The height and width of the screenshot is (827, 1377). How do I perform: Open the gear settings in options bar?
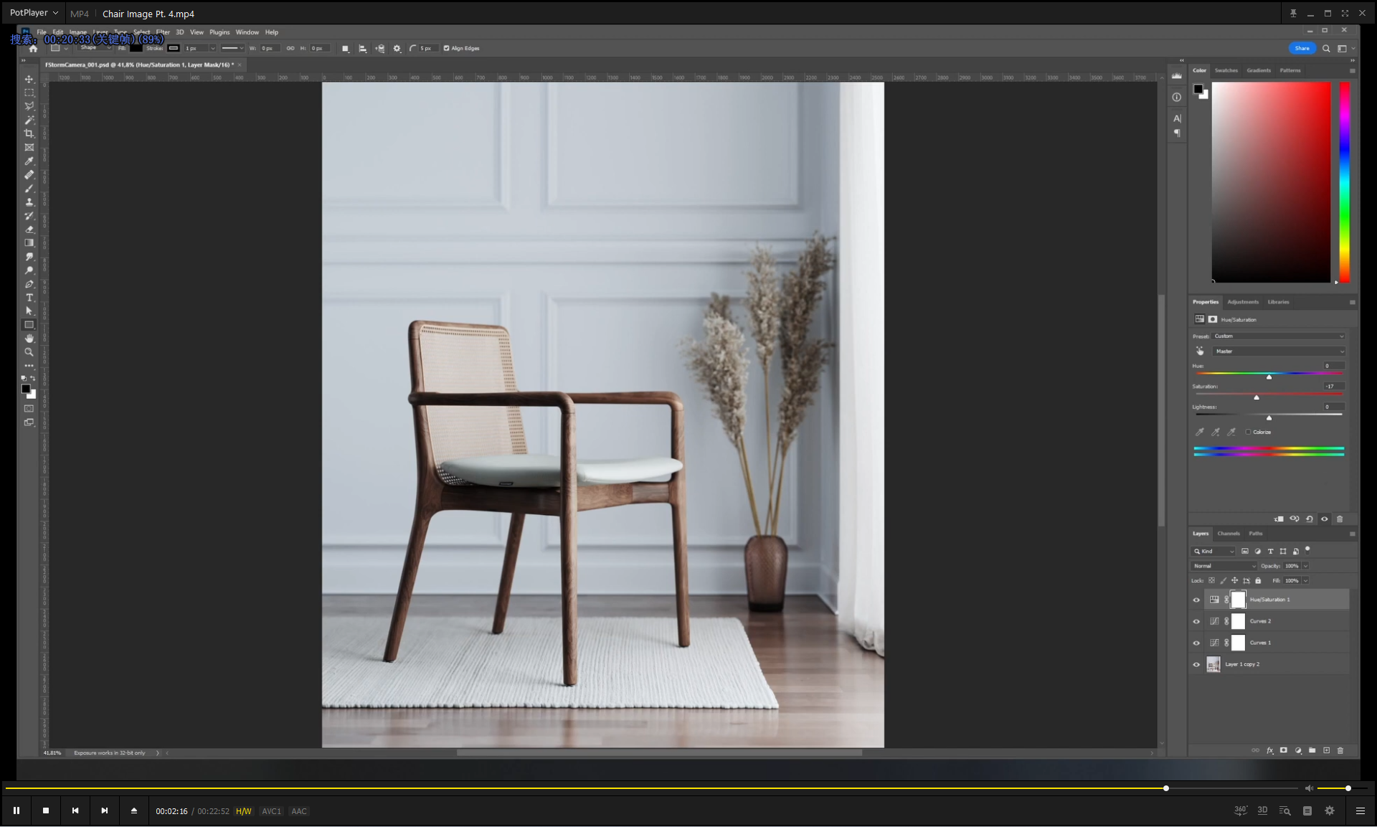tap(397, 49)
